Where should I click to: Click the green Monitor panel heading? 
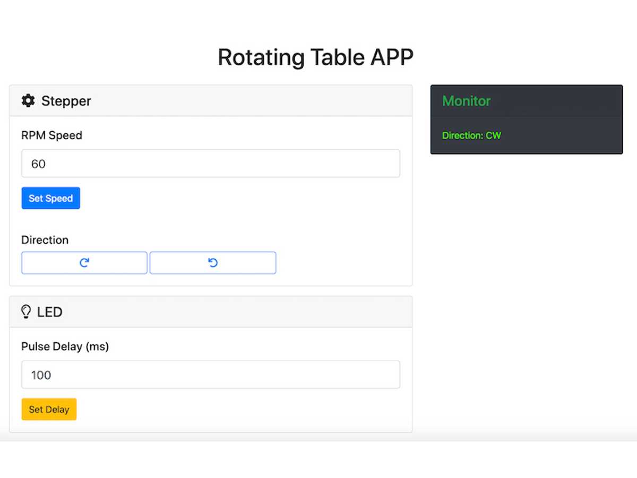pos(466,101)
